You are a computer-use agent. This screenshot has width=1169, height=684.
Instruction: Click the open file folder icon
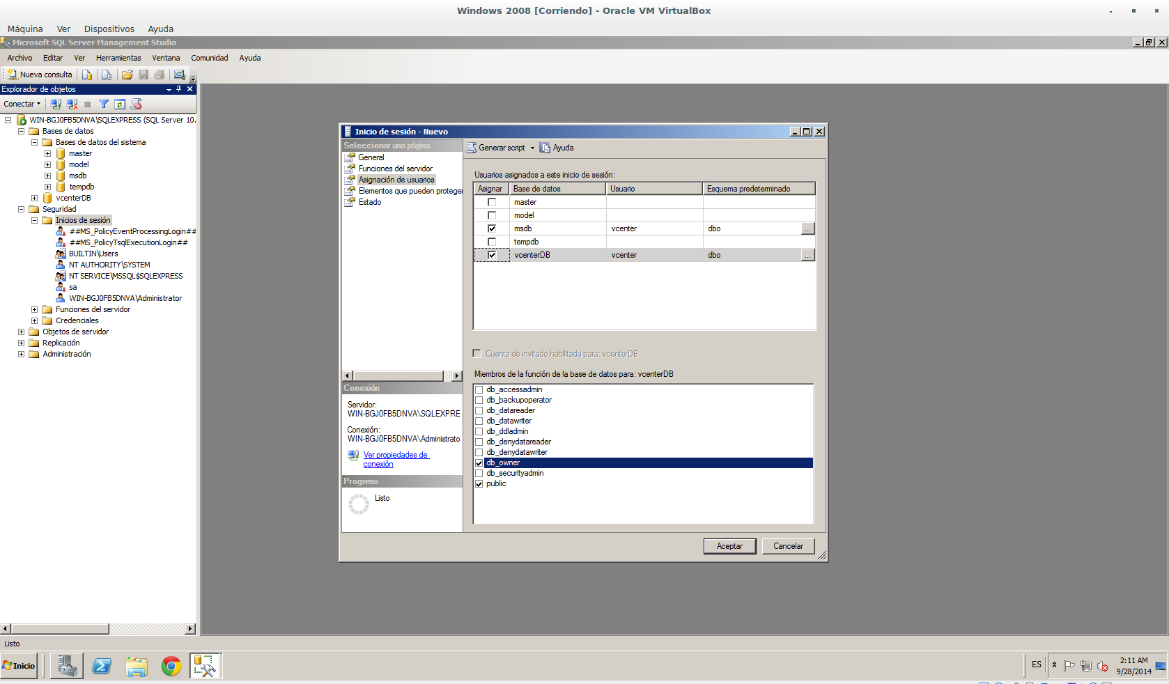(127, 75)
